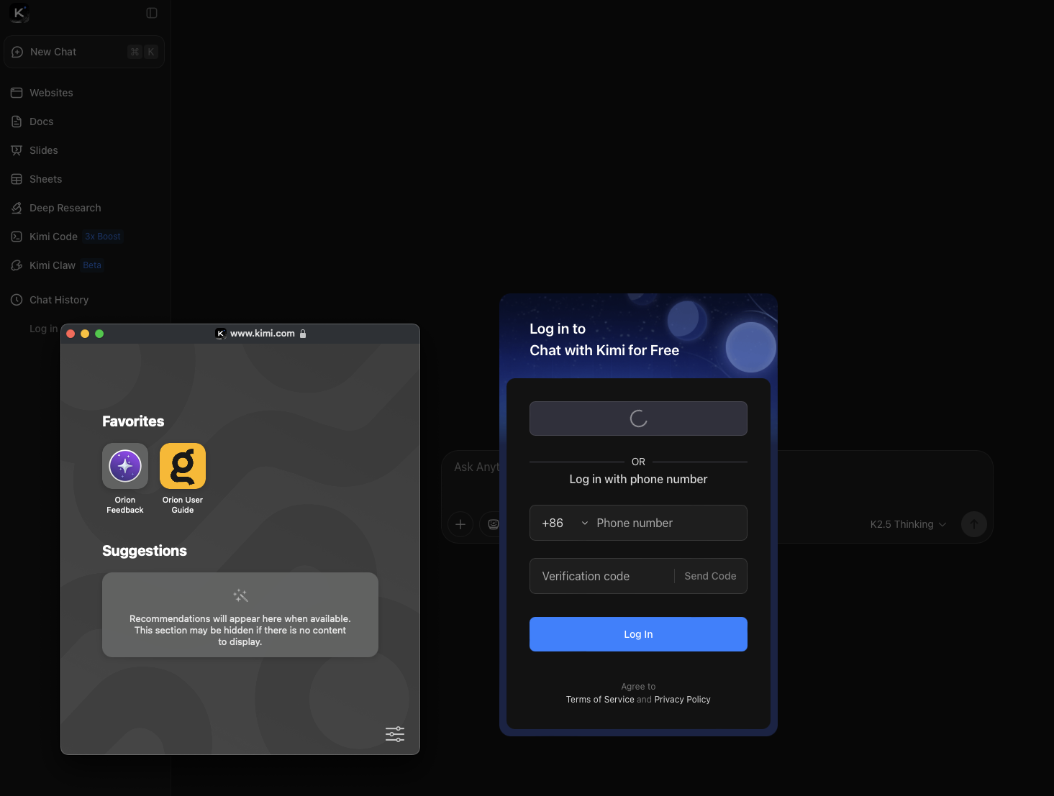Click the Deep Research microscope icon
The width and height of the screenshot is (1054, 796).
17,208
